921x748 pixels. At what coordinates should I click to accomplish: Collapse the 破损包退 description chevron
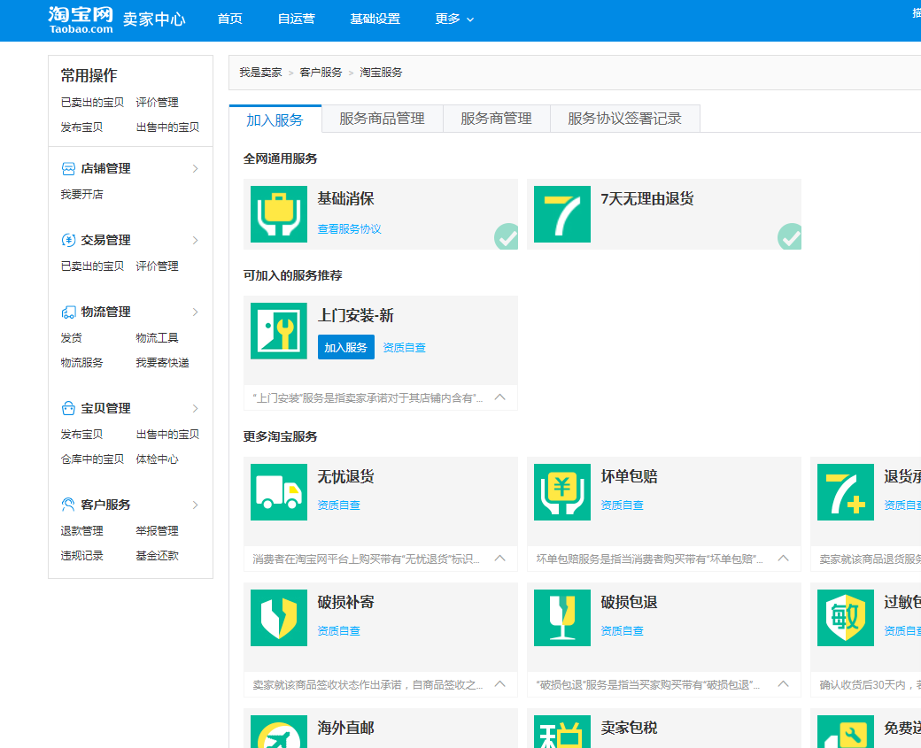click(x=783, y=684)
